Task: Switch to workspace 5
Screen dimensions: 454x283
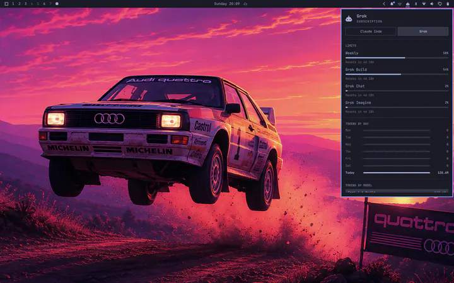Action: click(x=38, y=4)
